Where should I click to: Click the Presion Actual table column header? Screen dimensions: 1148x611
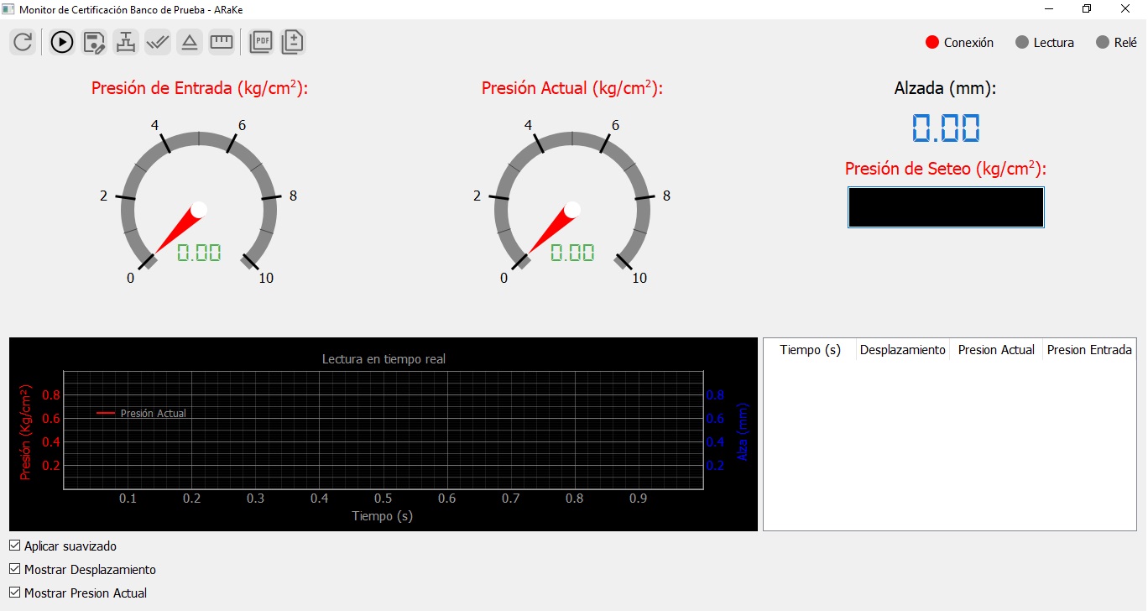tap(995, 350)
